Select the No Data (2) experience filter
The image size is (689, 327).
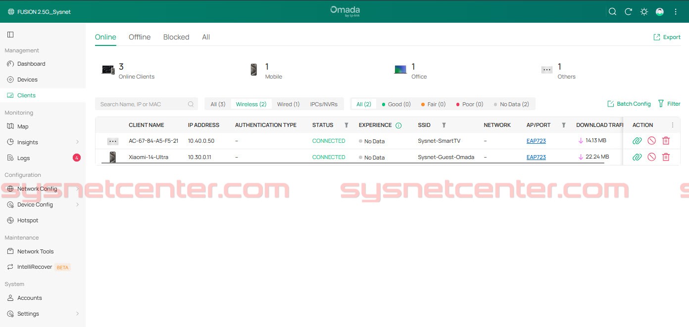tap(511, 104)
